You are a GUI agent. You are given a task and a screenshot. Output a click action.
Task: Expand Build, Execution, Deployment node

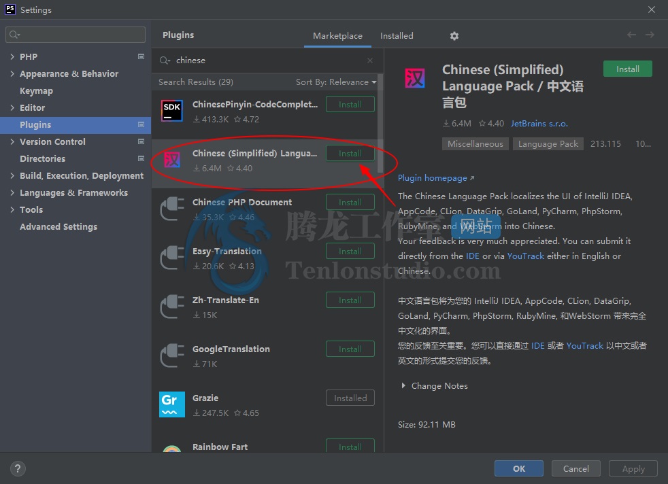pyautogui.click(x=12, y=176)
